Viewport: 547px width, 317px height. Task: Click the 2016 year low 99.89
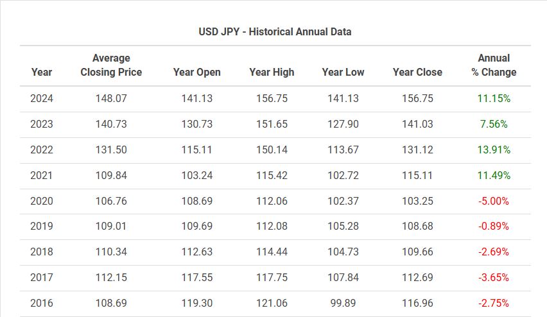[343, 303]
